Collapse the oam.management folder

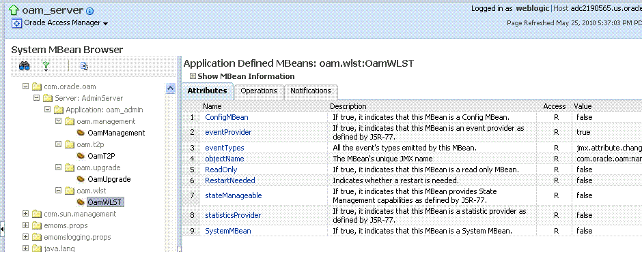(x=58, y=121)
